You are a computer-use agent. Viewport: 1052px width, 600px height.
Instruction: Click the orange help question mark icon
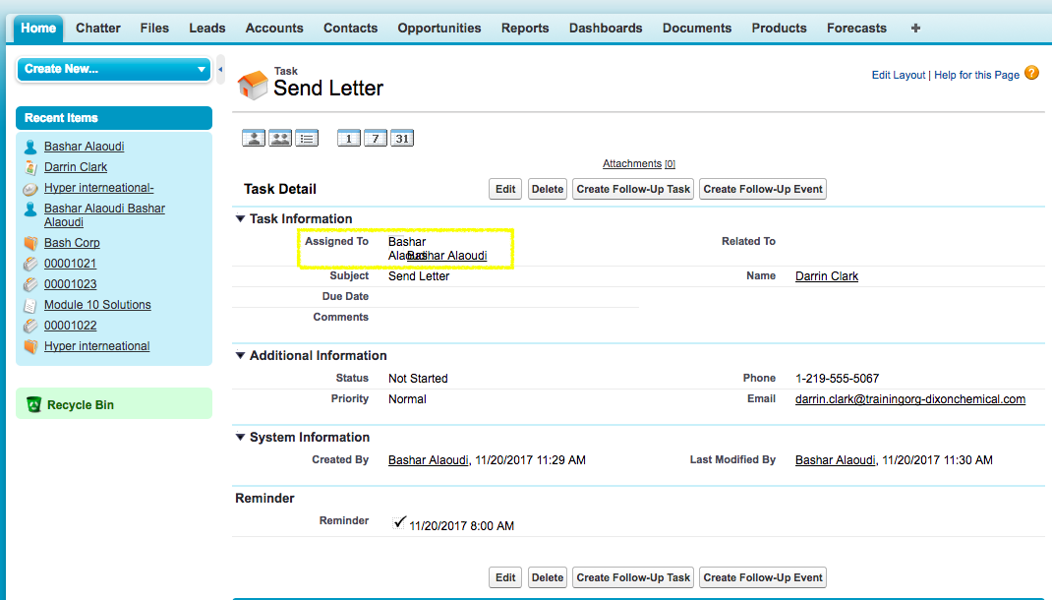[x=1031, y=74]
